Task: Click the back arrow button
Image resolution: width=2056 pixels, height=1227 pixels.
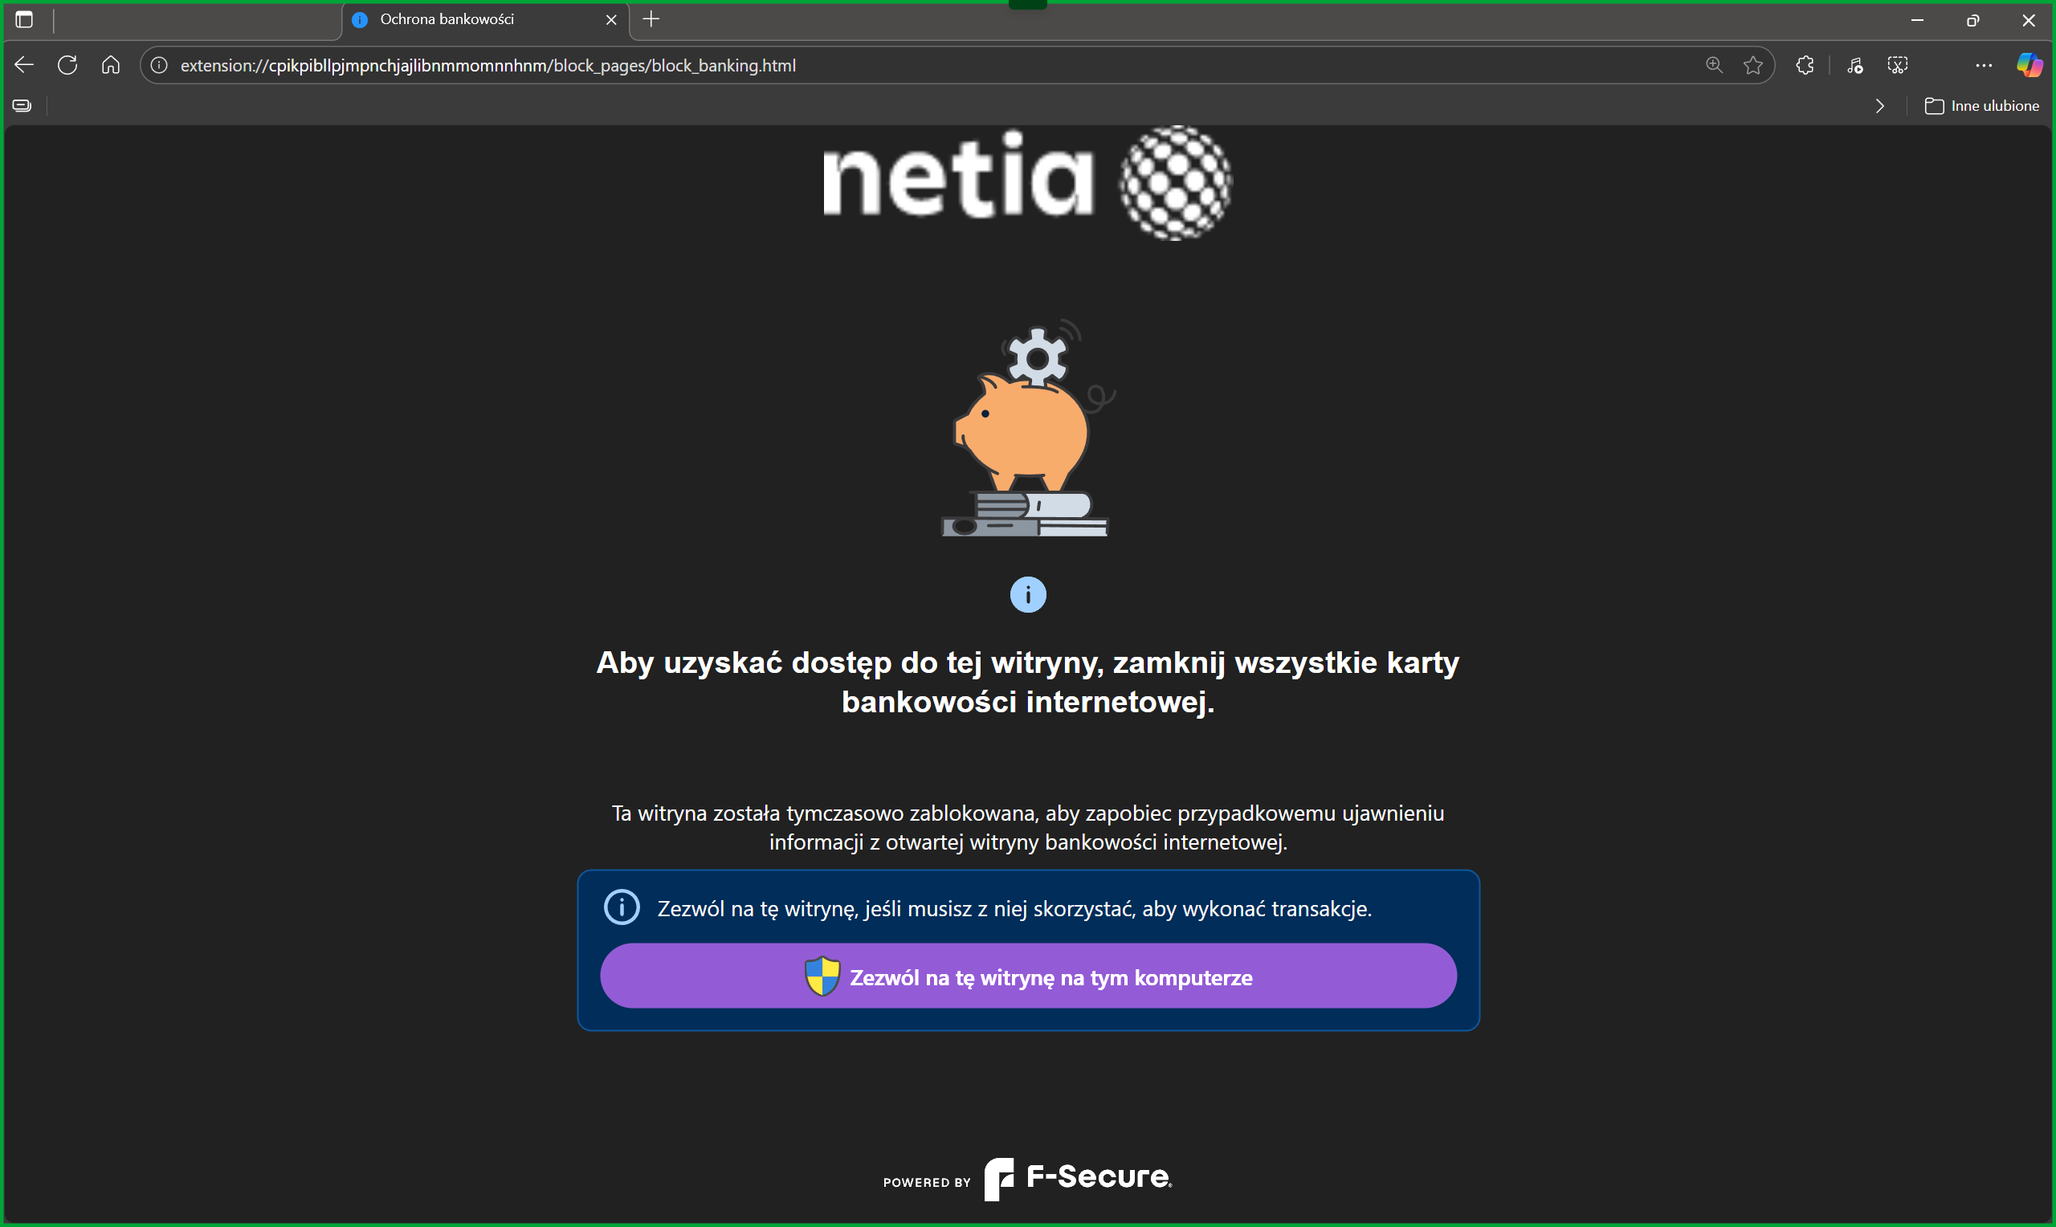Action: point(24,65)
